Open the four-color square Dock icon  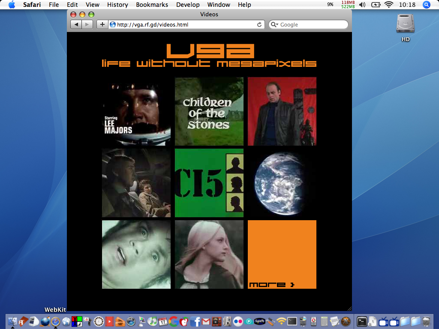(x=77, y=321)
